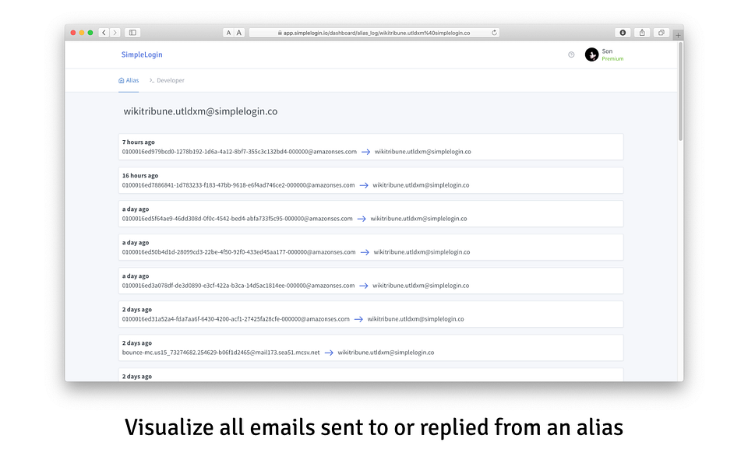Viewport: 748px width, 467px height.
Task: Open the forward navigation arrow
Action: 115,33
